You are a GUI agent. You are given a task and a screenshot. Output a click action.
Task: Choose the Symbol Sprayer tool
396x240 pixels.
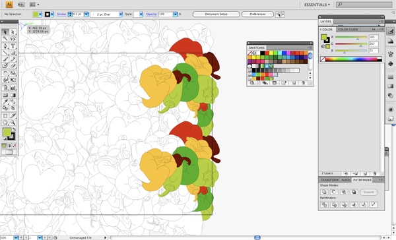coord(5,88)
